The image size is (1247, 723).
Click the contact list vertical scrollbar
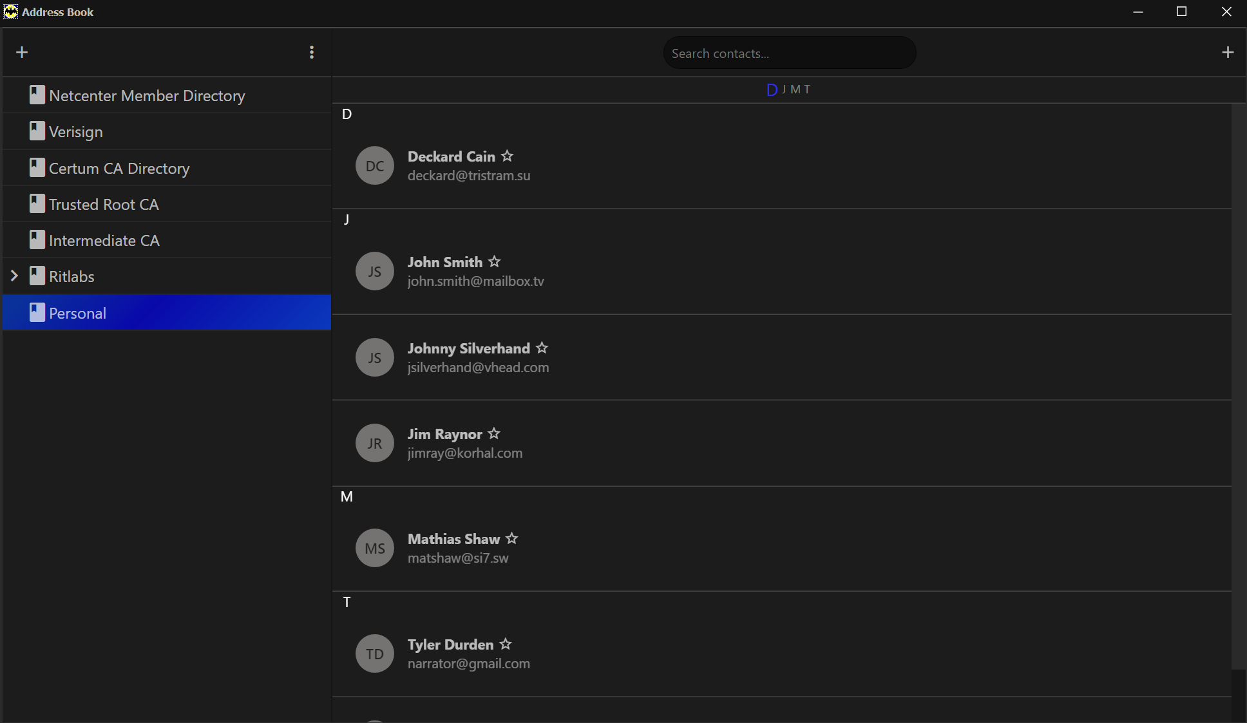point(1239,386)
